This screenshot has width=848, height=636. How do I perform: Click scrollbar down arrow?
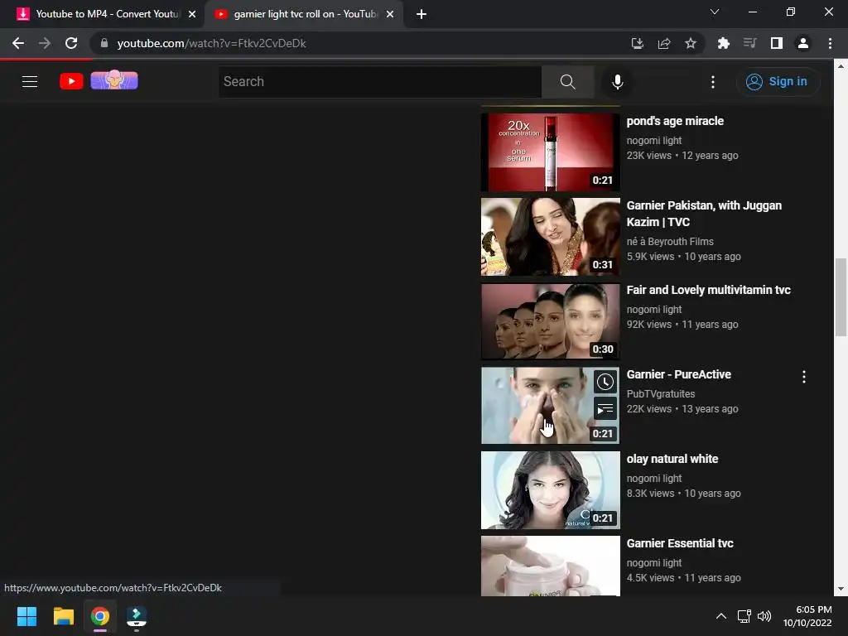click(841, 589)
